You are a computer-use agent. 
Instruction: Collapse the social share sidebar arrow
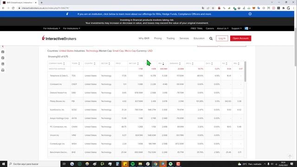point(3,46)
